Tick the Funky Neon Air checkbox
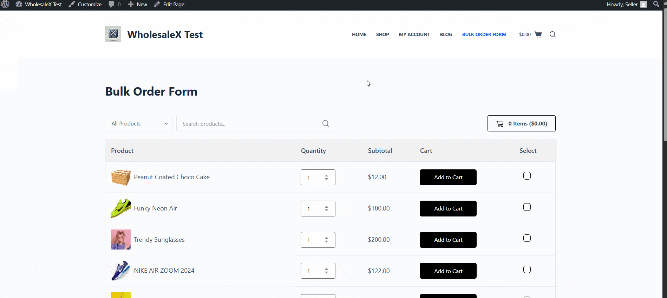Viewport: 667px width, 298px height. click(527, 207)
